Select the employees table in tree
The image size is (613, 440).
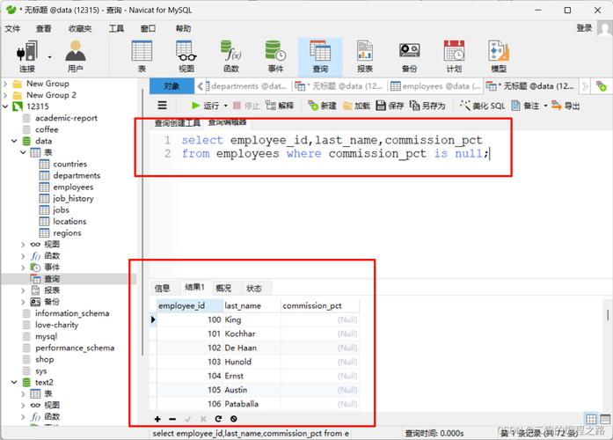pos(73,187)
